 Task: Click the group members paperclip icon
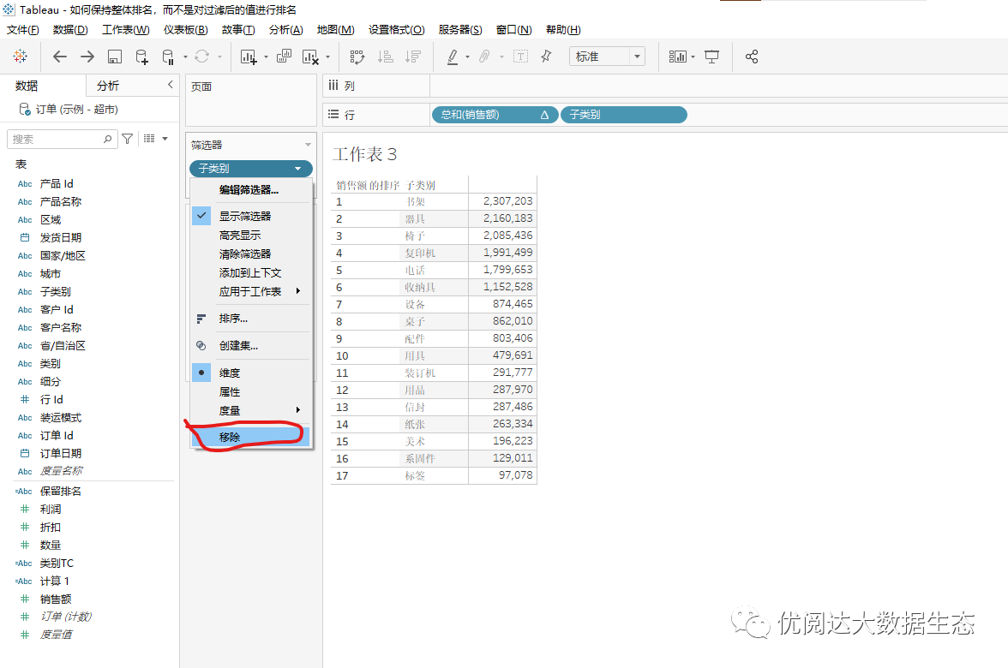click(485, 57)
